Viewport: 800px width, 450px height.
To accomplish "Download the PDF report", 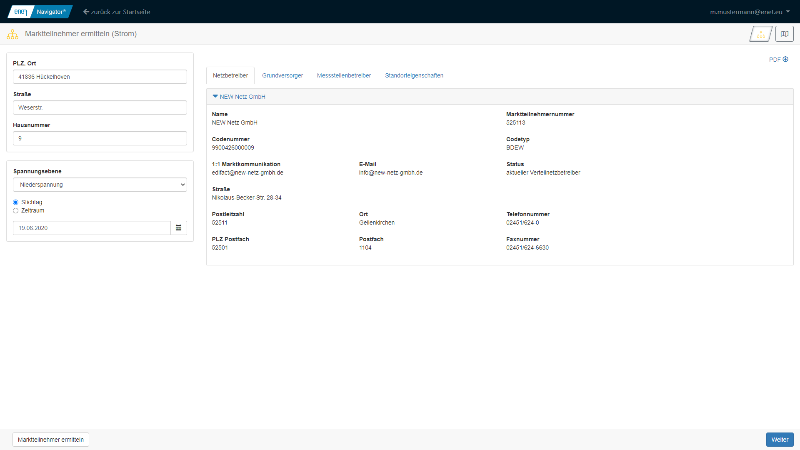I will tap(778, 60).
